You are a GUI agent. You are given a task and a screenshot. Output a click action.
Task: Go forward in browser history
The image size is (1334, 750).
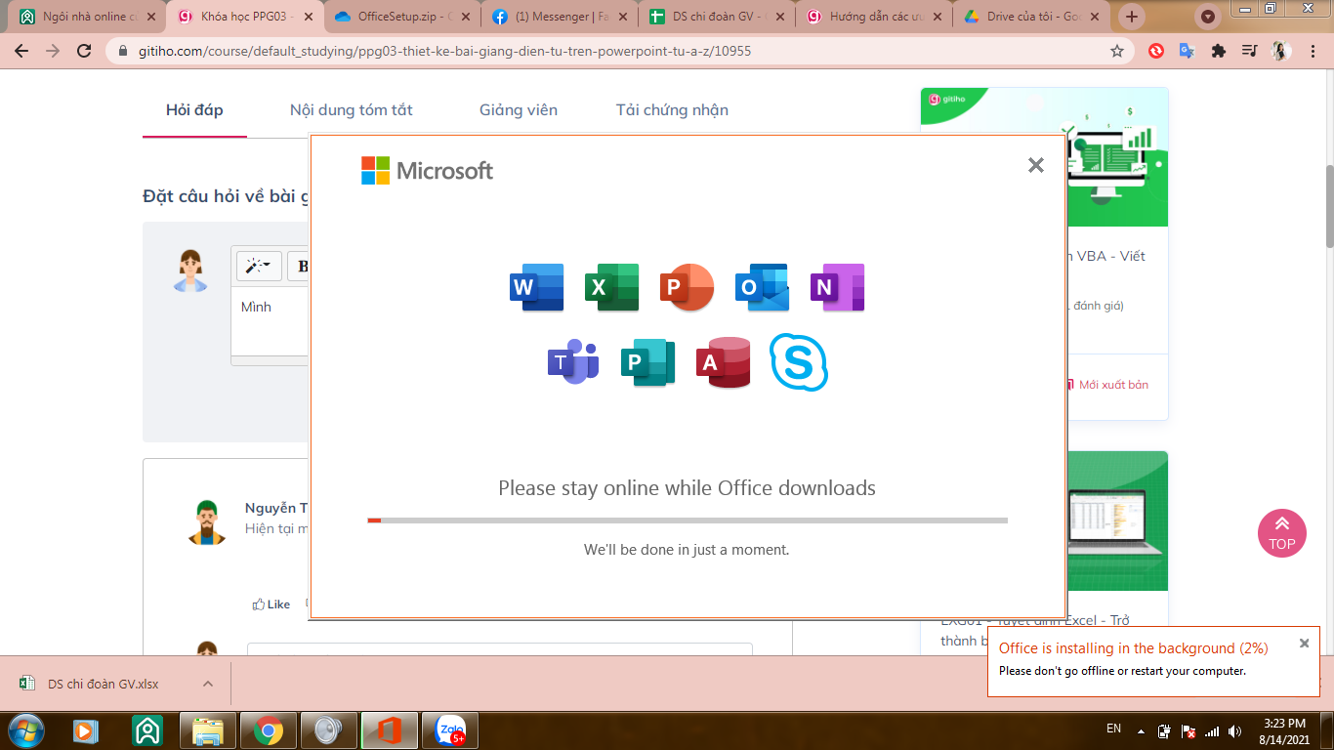53,51
